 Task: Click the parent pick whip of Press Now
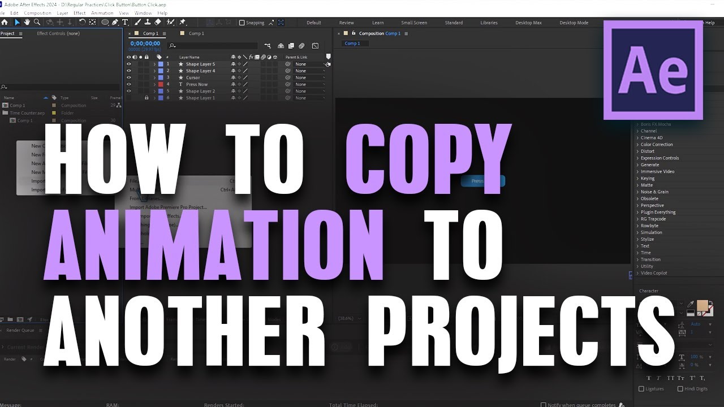tap(288, 84)
